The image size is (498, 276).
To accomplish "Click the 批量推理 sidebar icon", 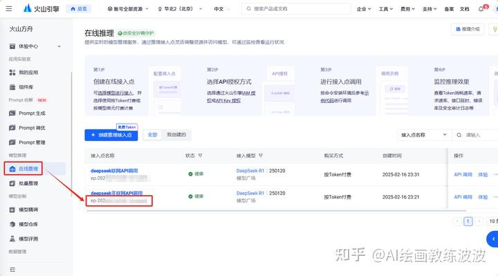I will click(x=12, y=183).
